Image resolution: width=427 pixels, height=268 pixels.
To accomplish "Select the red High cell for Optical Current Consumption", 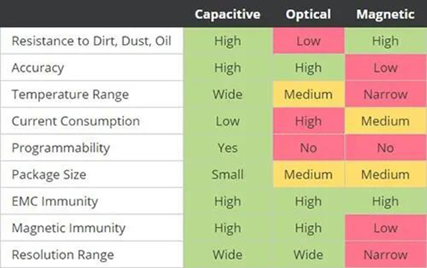I will [x=308, y=122].
